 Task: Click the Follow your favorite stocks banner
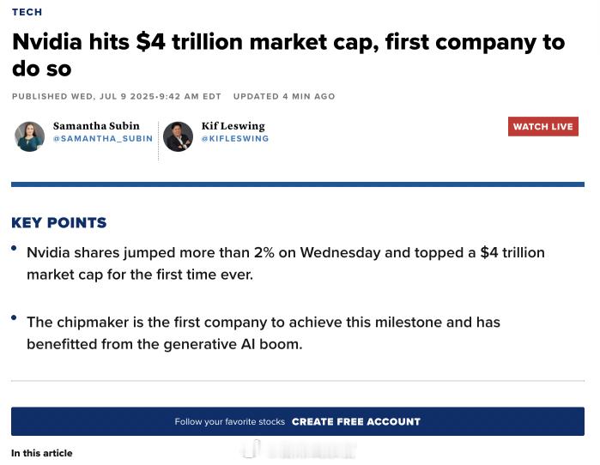click(298, 421)
